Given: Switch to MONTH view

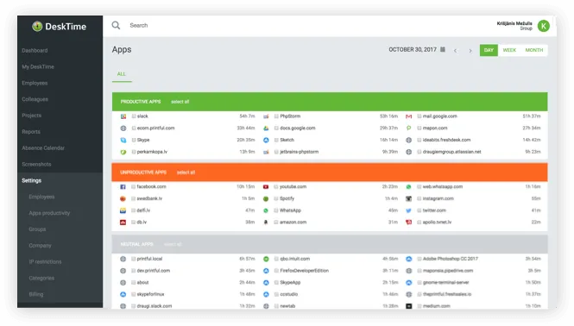Looking at the screenshot, I should point(534,50).
